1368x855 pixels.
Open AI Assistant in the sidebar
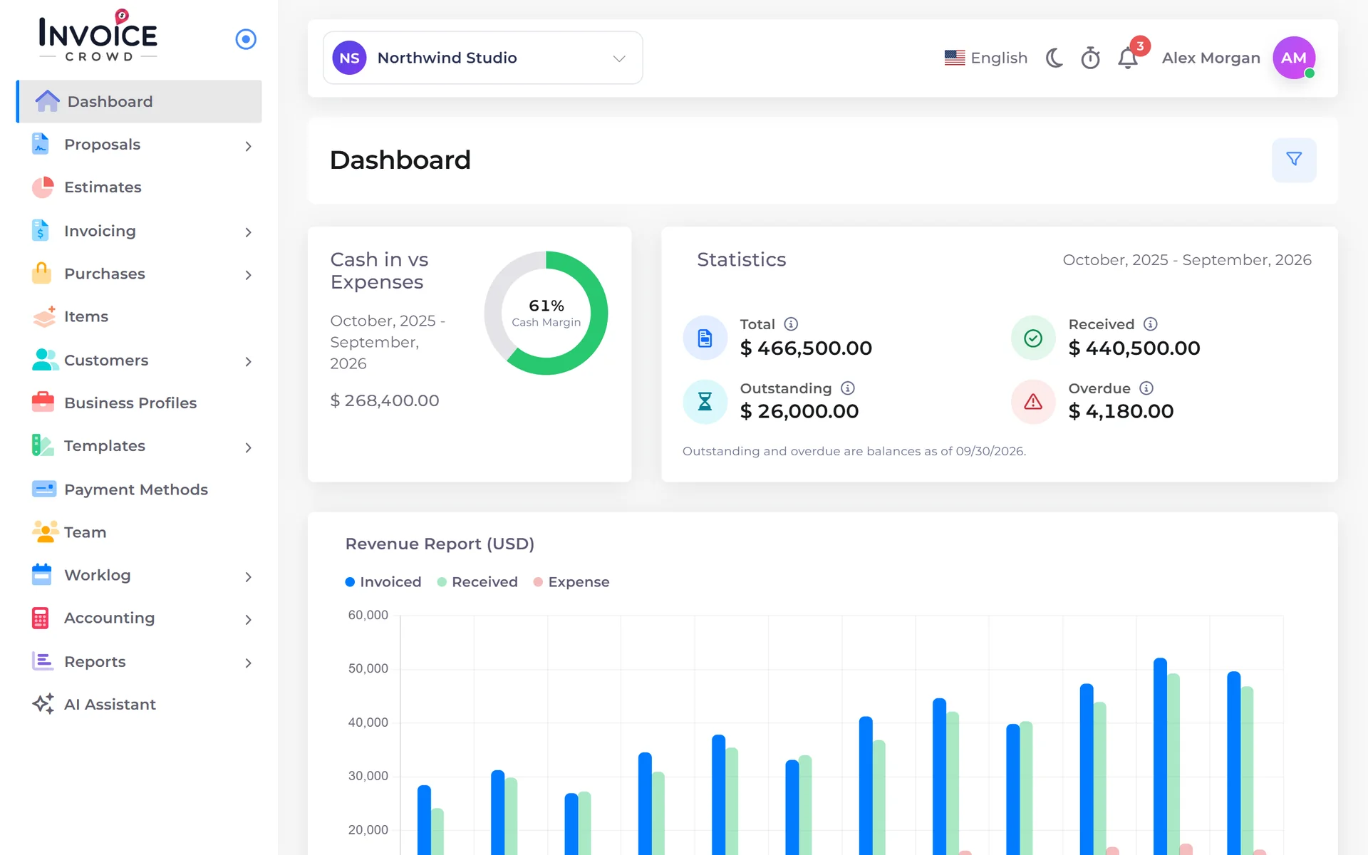[x=140, y=704]
